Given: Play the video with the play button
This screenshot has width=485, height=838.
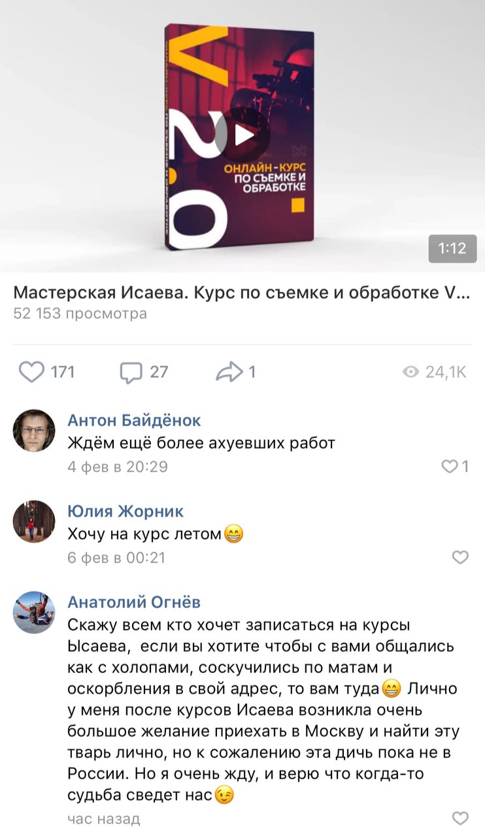Looking at the screenshot, I should click(x=242, y=135).
